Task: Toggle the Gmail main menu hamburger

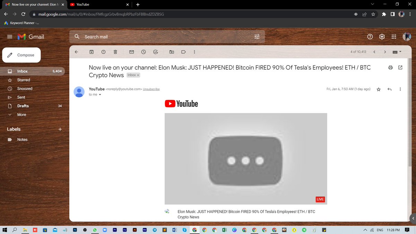Action: coord(10,37)
